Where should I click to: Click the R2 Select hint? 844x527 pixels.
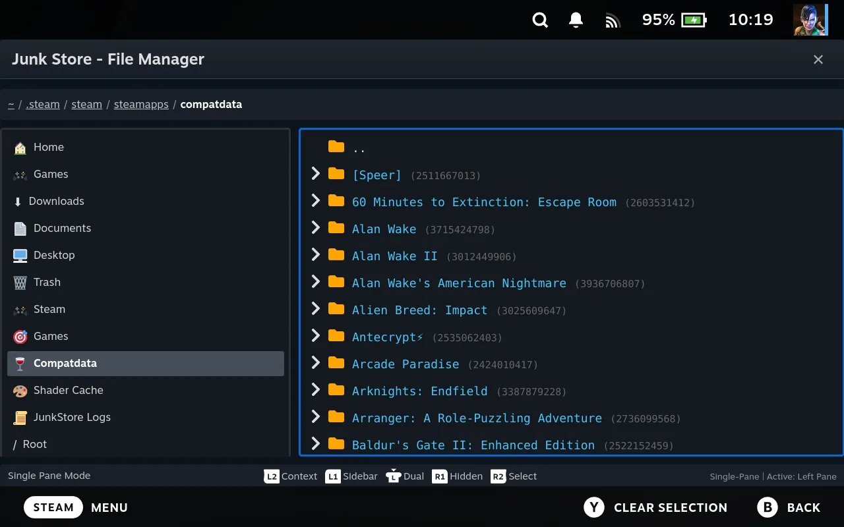[514, 476]
